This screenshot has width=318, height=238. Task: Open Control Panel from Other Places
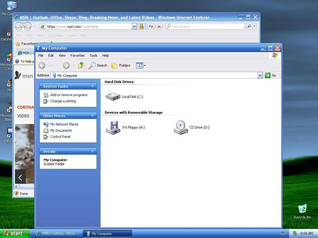(60, 137)
